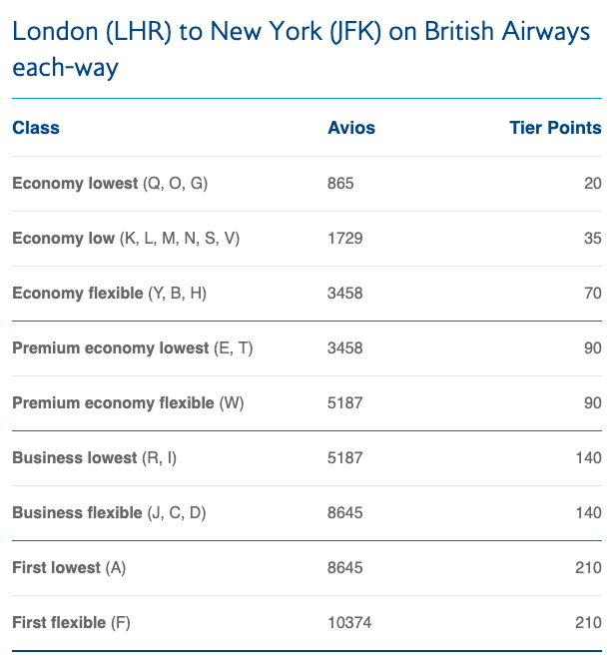Click the 20 Tier Points value
The image size is (614, 666).
pyautogui.click(x=593, y=184)
